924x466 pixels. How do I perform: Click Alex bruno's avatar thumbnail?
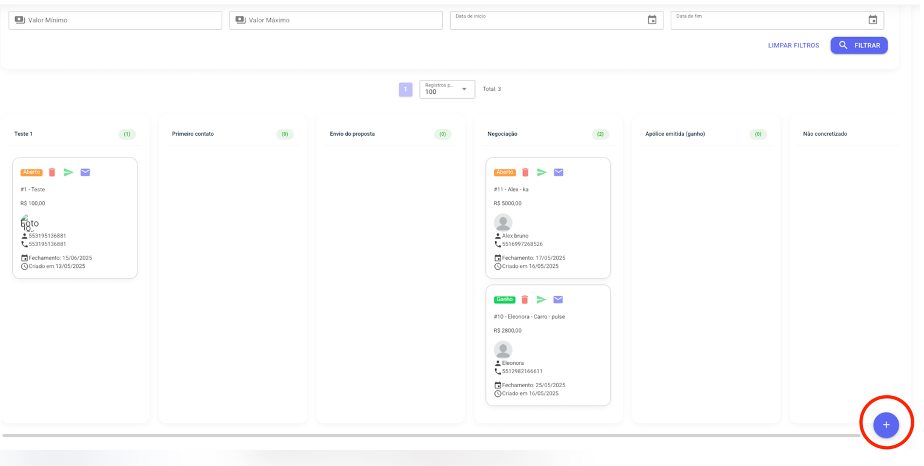click(503, 222)
